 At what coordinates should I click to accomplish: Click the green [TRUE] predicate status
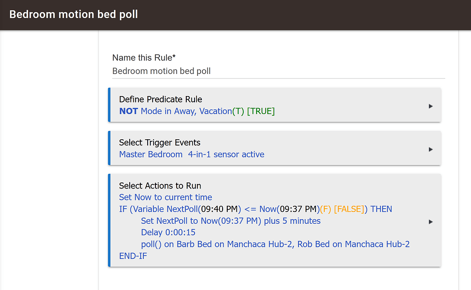click(261, 111)
